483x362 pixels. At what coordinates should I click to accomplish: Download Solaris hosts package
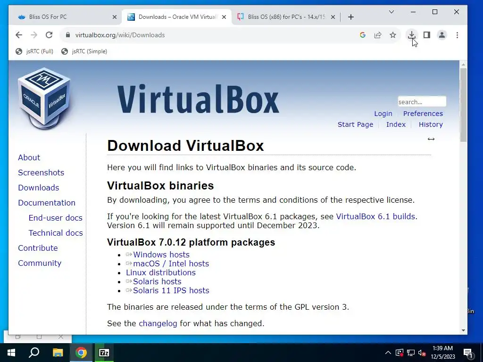click(157, 281)
